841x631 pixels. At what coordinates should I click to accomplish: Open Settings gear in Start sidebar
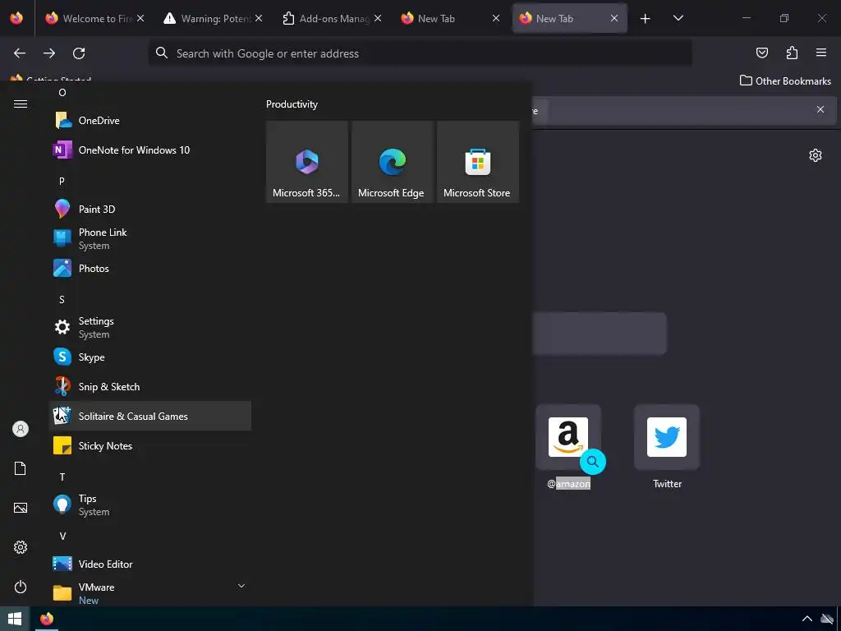point(21,546)
